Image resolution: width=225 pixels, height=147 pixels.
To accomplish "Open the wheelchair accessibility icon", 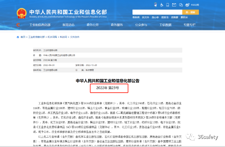I will pyautogui.click(x=162, y=5).
